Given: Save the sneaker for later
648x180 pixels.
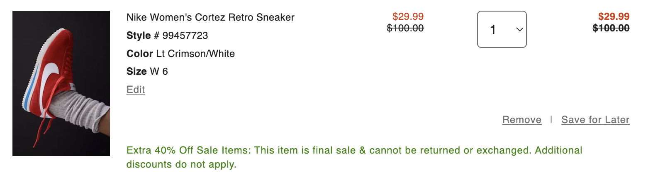Looking at the screenshot, I should coord(595,120).
